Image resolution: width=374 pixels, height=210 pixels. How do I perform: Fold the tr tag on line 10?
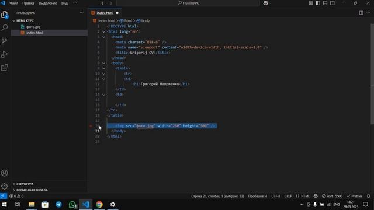(104, 73)
